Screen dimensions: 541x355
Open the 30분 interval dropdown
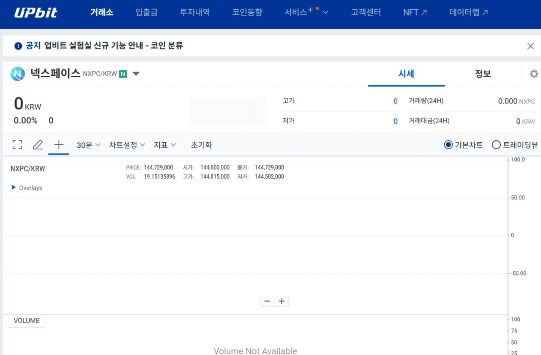[x=89, y=145]
